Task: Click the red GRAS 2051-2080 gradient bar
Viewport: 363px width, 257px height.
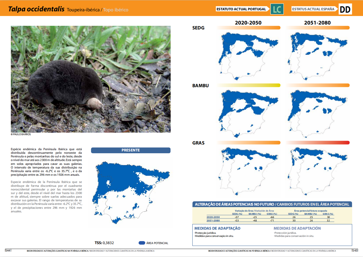Action: (318, 143)
